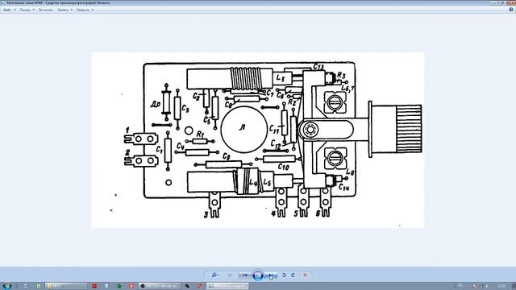Image resolution: width=516 pixels, height=290 pixels.
Task: Open Photo Viewer help icon
Action: (511, 10)
